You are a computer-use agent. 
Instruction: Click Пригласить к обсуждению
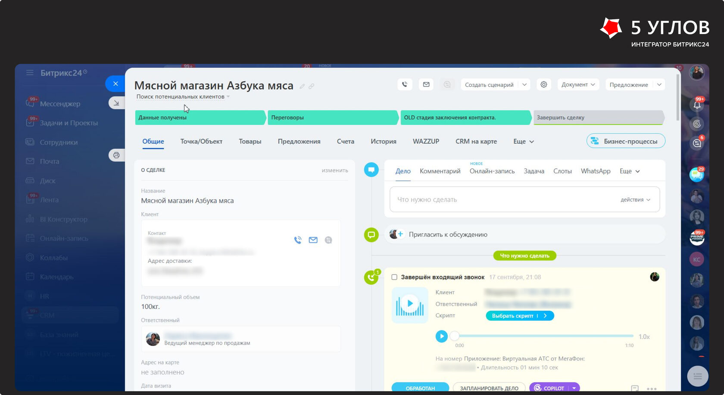pyautogui.click(x=448, y=235)
